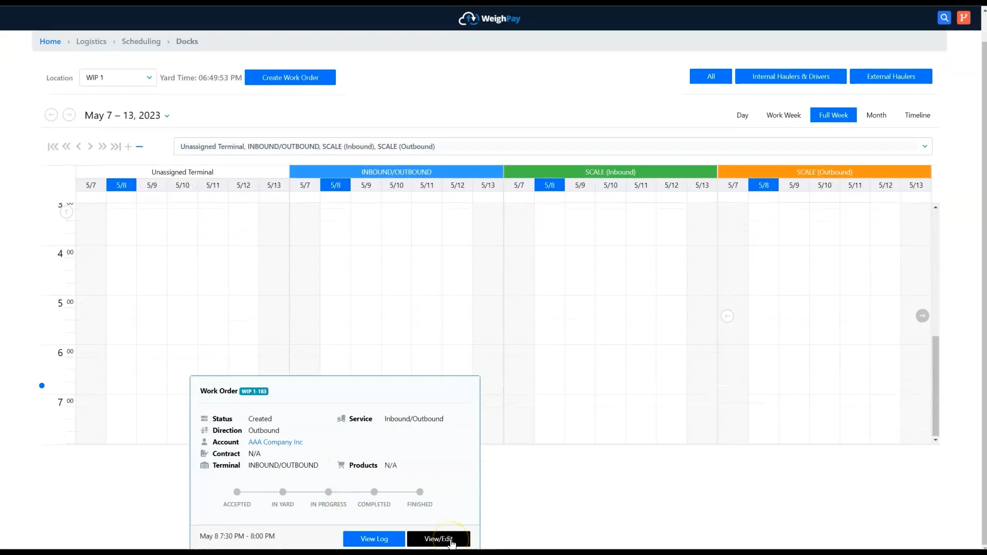Go to previous week with circled left arrow

pos(51,115)
